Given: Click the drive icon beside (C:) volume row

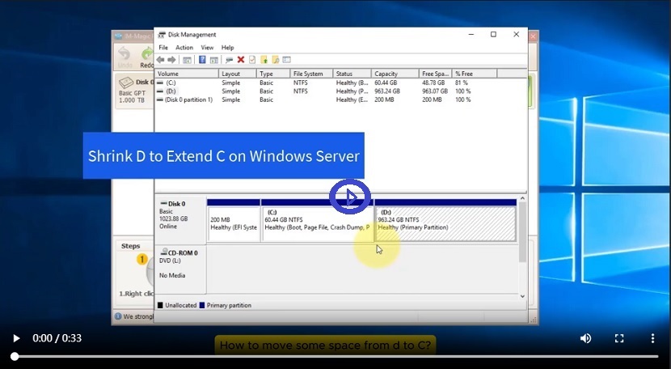Looking at the screenshot, I should 160,83.
